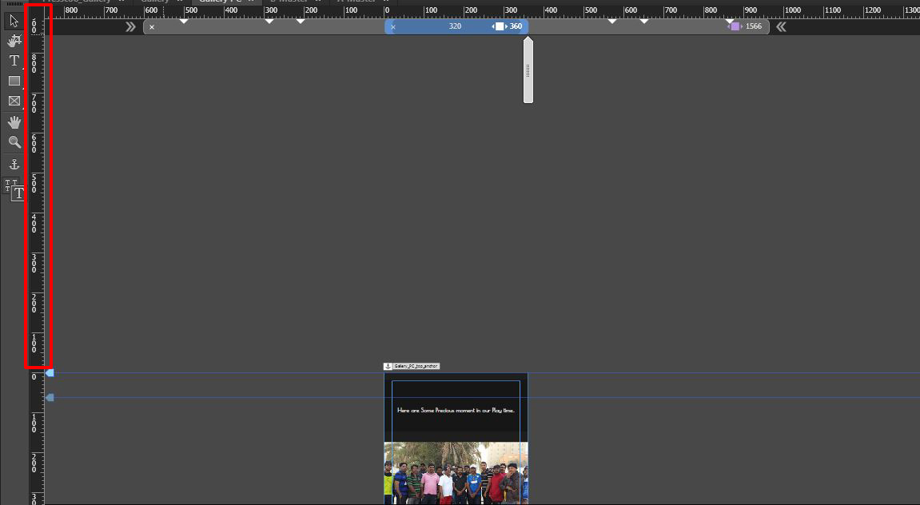Select the Text tool
The image size is (920, 505).
pos(14,61)
